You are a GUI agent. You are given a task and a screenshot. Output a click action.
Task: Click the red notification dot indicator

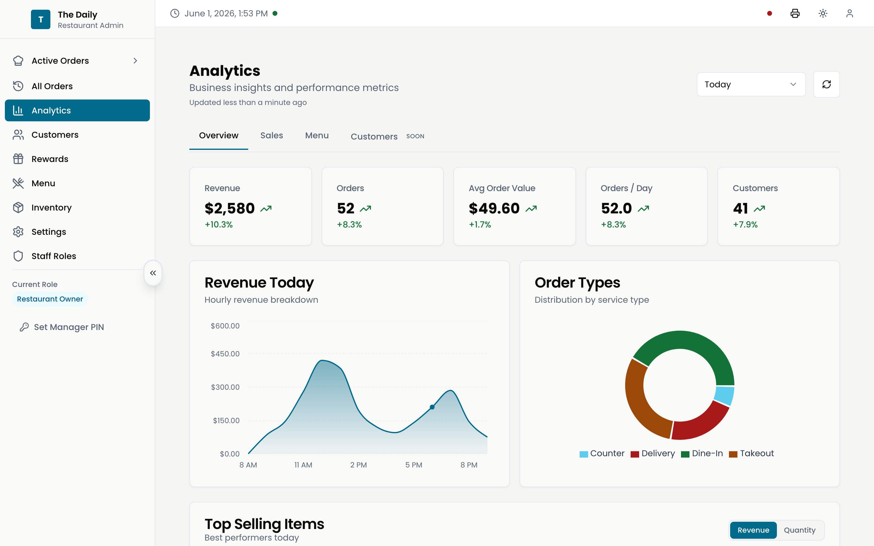point(770,13)
